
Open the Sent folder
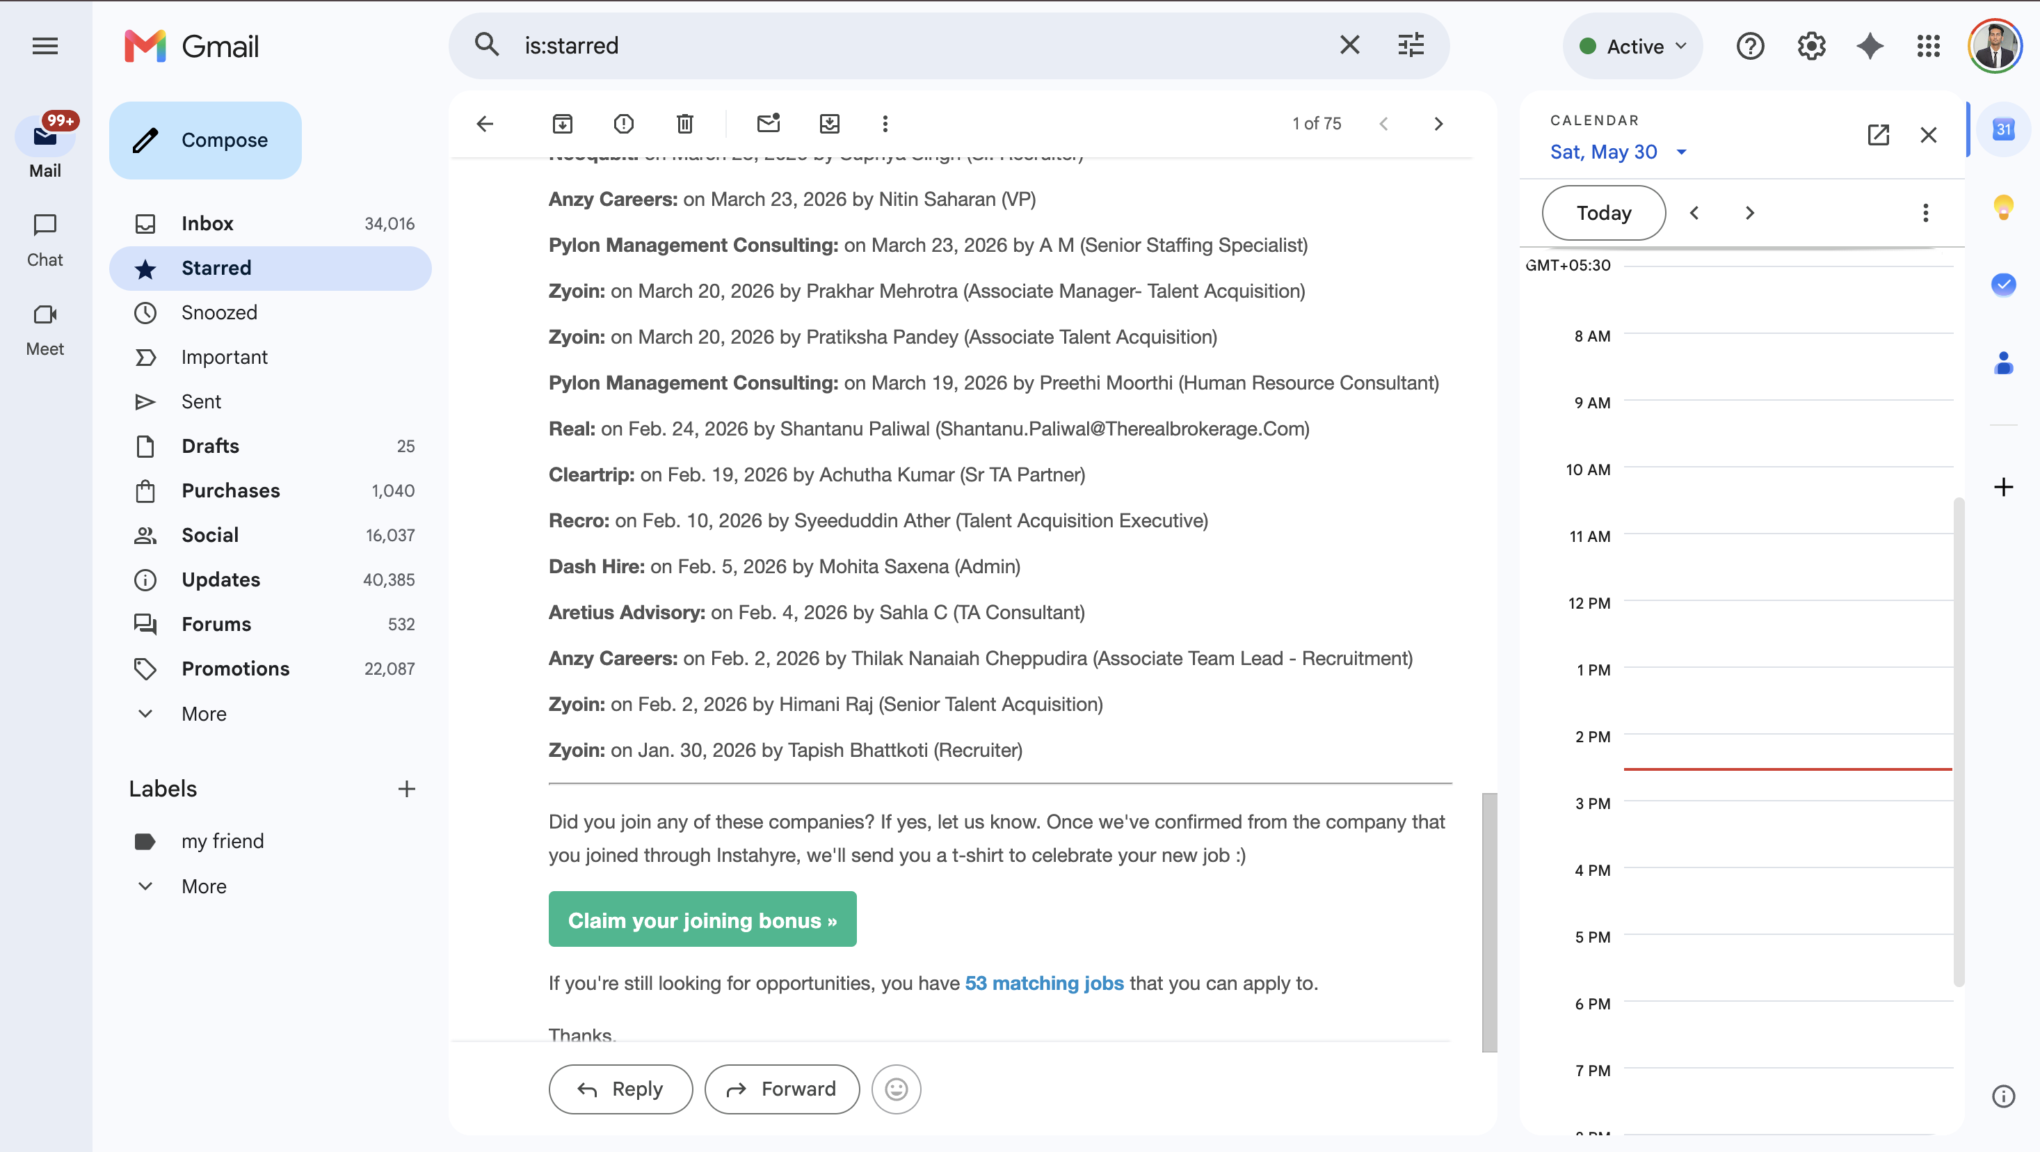271,401
